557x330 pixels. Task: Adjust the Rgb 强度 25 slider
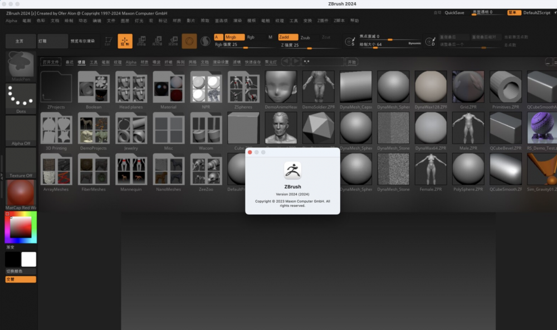(245, 45)
